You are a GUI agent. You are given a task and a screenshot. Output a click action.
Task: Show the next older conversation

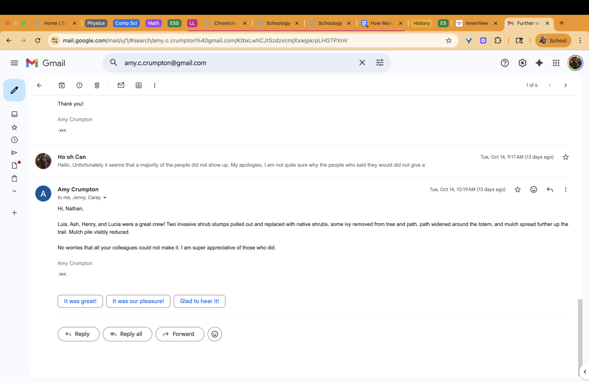[566, 85]
